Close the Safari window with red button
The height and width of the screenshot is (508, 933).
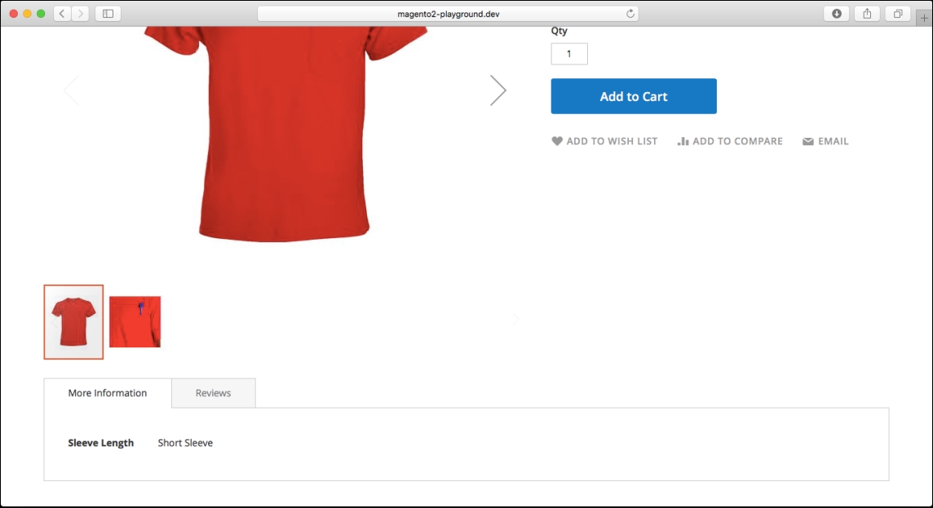(14, 14)
